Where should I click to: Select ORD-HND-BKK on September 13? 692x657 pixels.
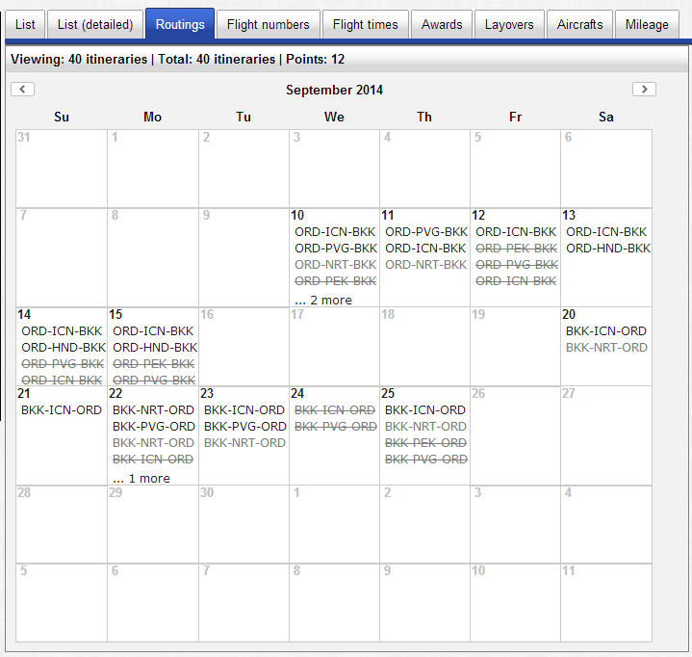pyautogui.click(x=608, y=249)
